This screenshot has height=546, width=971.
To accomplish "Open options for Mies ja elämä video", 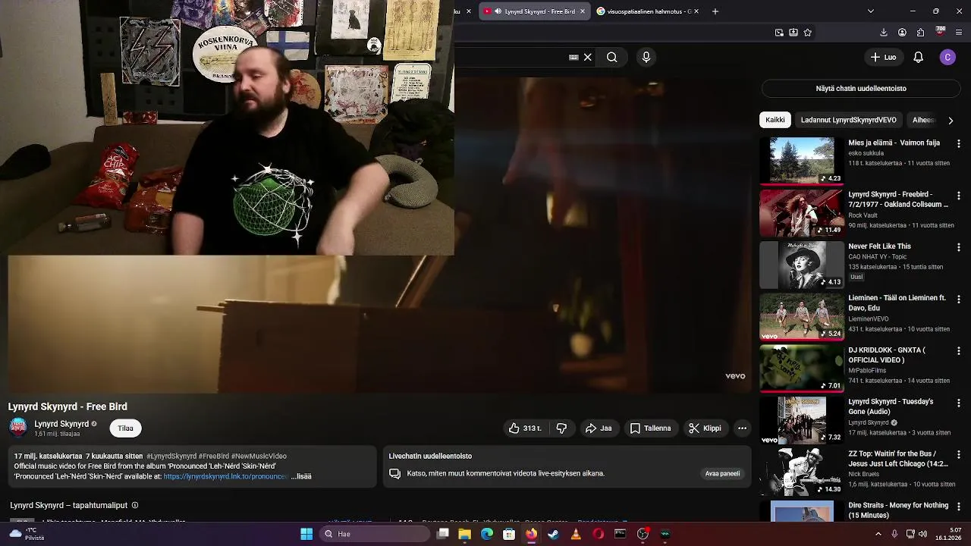I will [x=959, y=143].
